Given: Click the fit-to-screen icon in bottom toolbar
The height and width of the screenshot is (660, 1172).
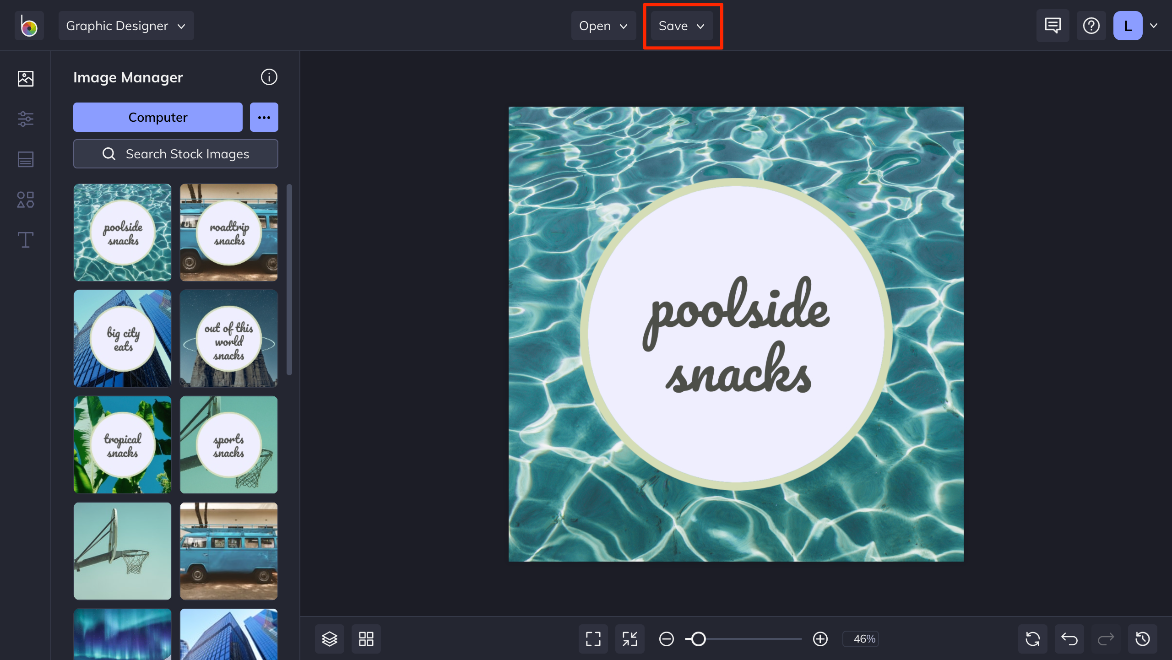Looking at the screenshot, I should click(629, 638).
